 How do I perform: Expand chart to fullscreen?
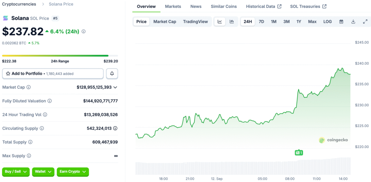point(365,22)
